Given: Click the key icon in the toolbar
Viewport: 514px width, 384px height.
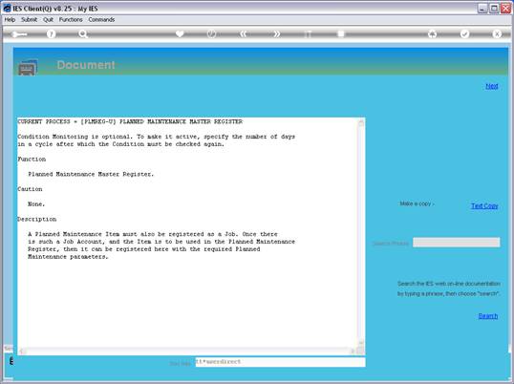Looking at the screenshot, I should pyautogui.click(x=19, y=34).
